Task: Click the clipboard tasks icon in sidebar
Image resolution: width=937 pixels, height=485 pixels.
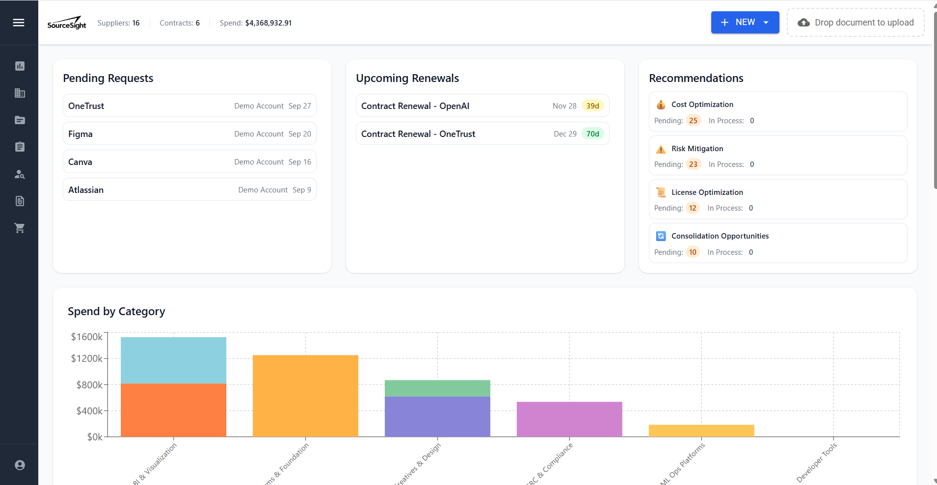Action: (x=19, y=146)
